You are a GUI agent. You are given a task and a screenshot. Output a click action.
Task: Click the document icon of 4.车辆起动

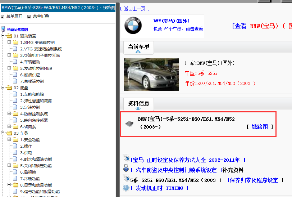point(15,62)
